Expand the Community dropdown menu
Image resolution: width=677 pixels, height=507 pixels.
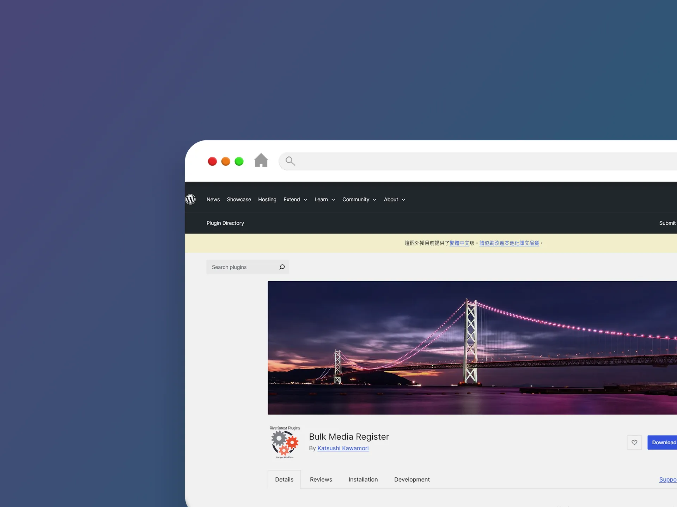[x=359, y=200]
